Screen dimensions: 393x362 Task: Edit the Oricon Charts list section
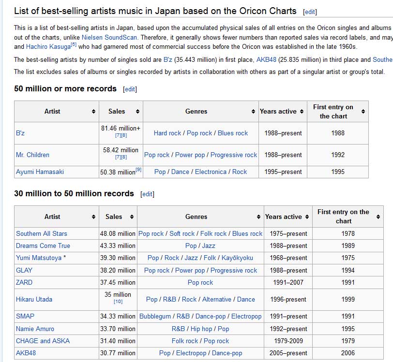click(x=310, y=12)
